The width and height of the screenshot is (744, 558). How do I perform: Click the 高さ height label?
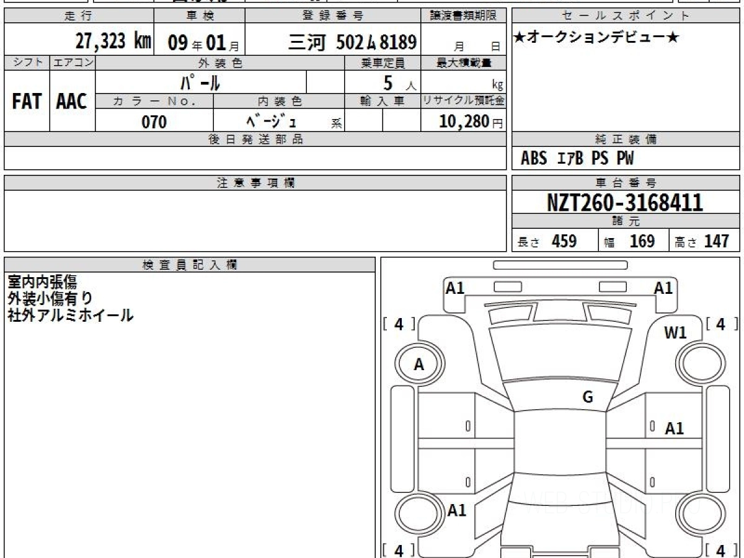(685, 242)
